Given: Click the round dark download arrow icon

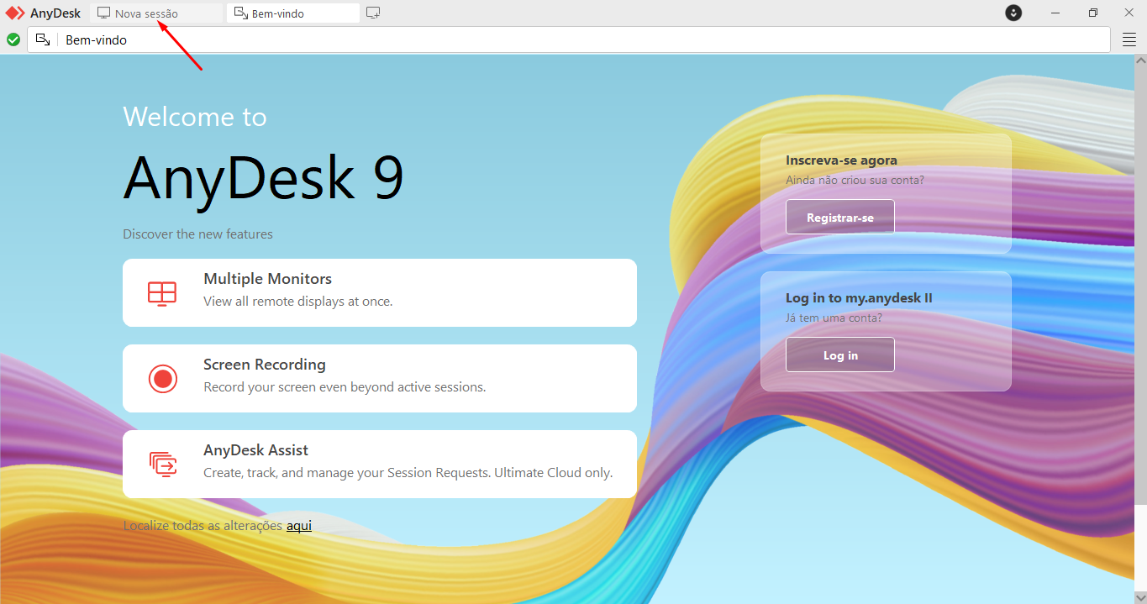Looking at the screenshot, I should (1014, 13).
